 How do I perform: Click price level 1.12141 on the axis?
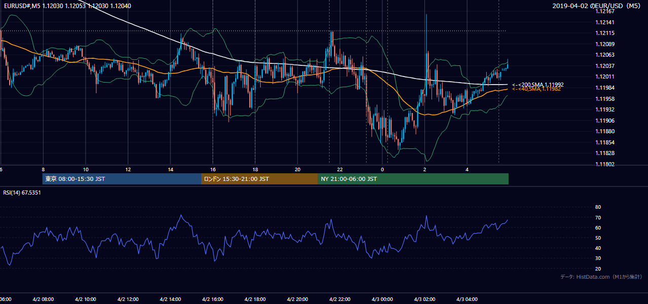[604, 22]
